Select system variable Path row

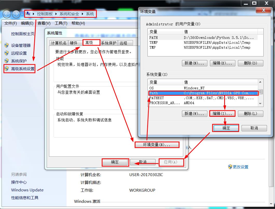click(x=203, y=93)
